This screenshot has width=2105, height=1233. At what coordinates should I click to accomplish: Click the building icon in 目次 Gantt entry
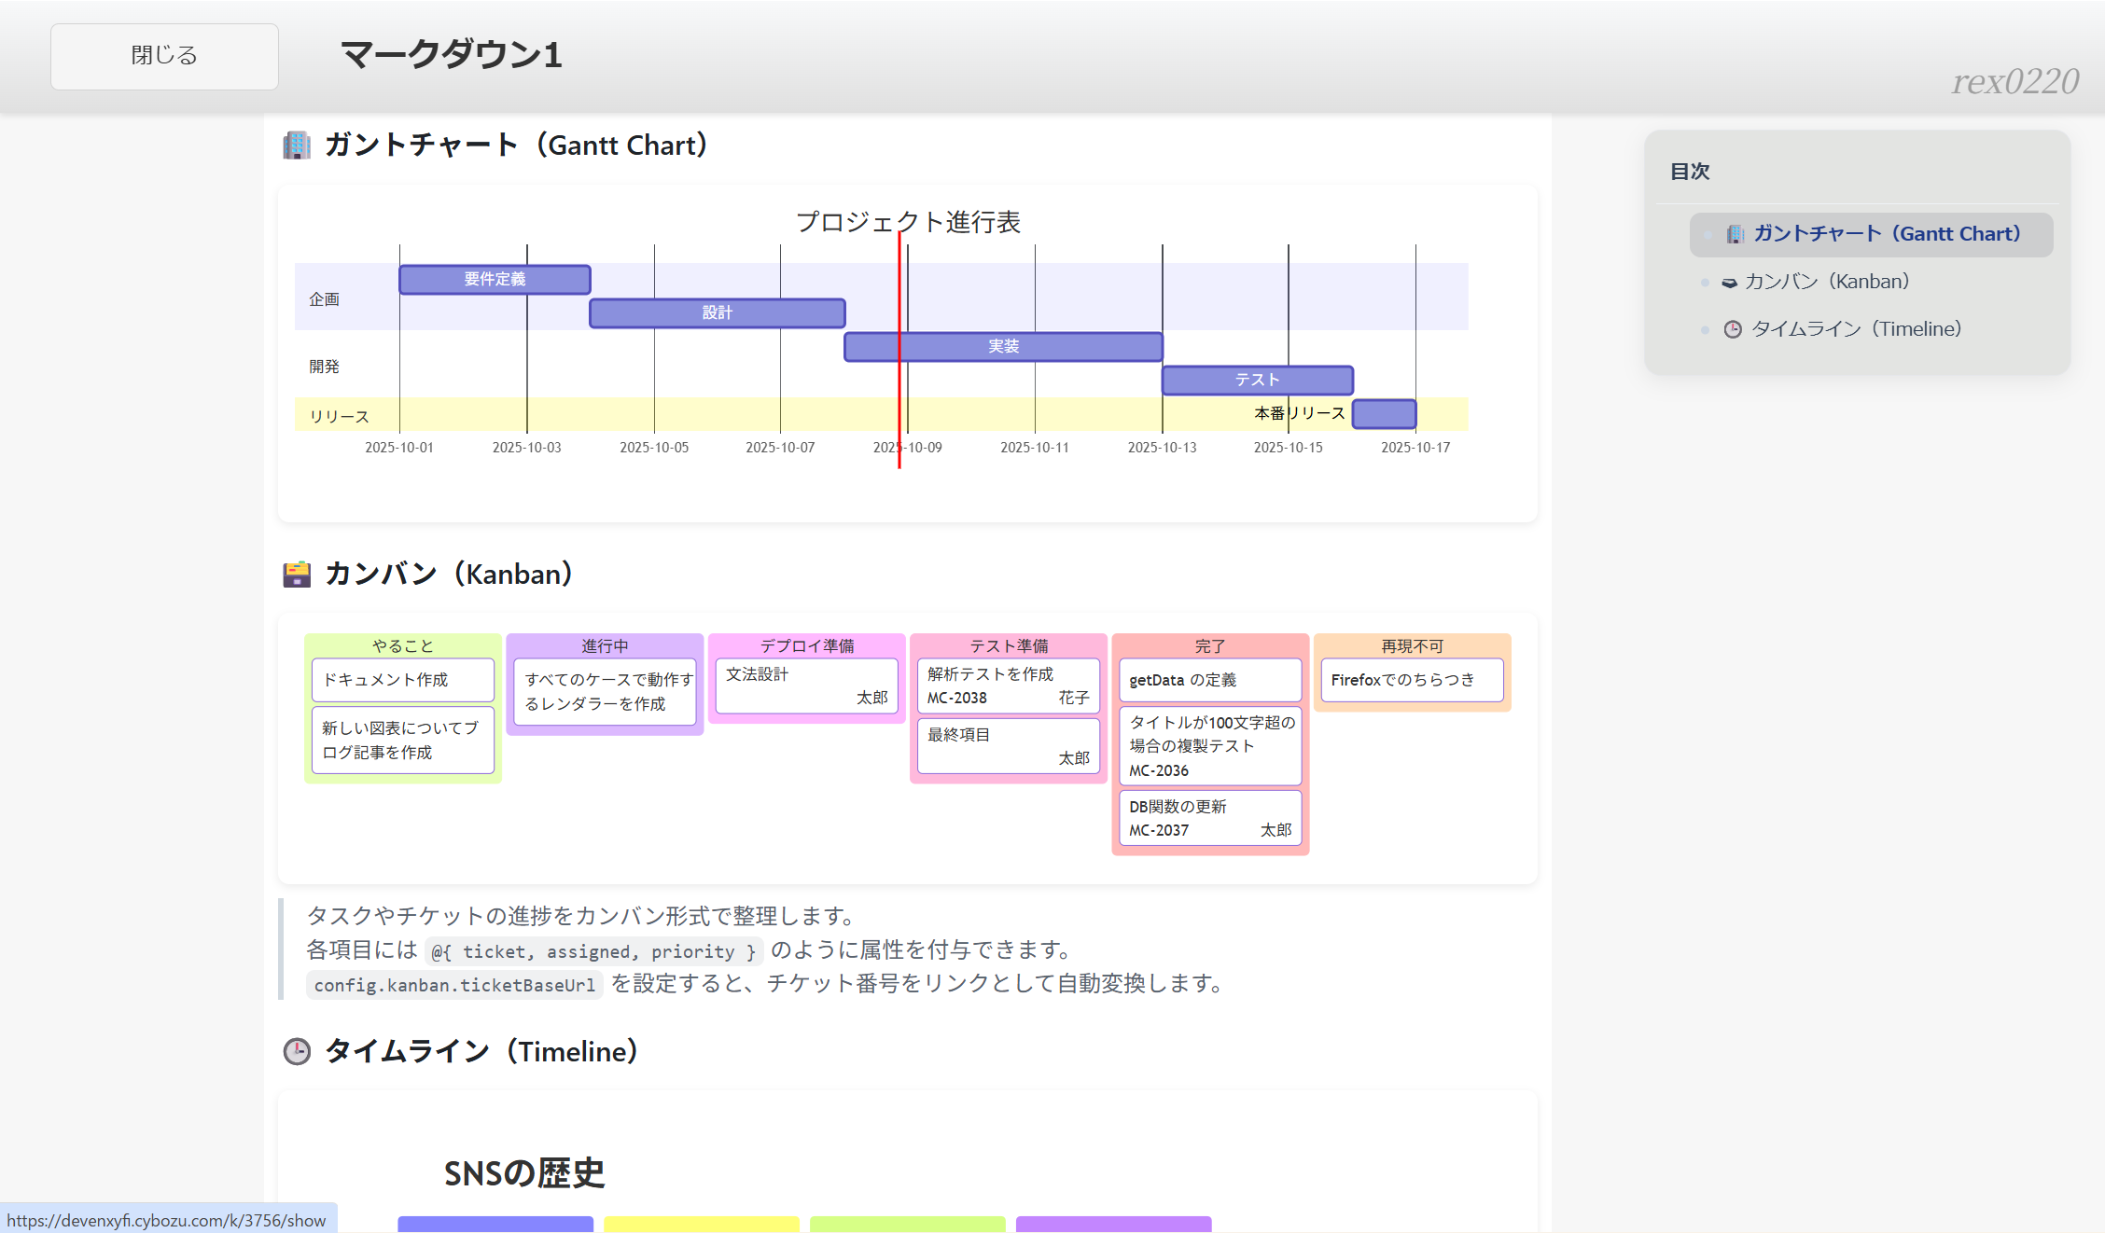pos(1735,234)
